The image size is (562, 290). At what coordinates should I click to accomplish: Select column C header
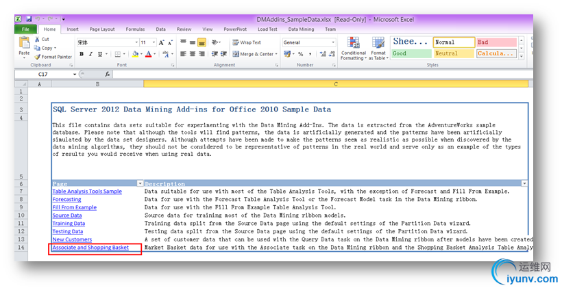[335, 84]
